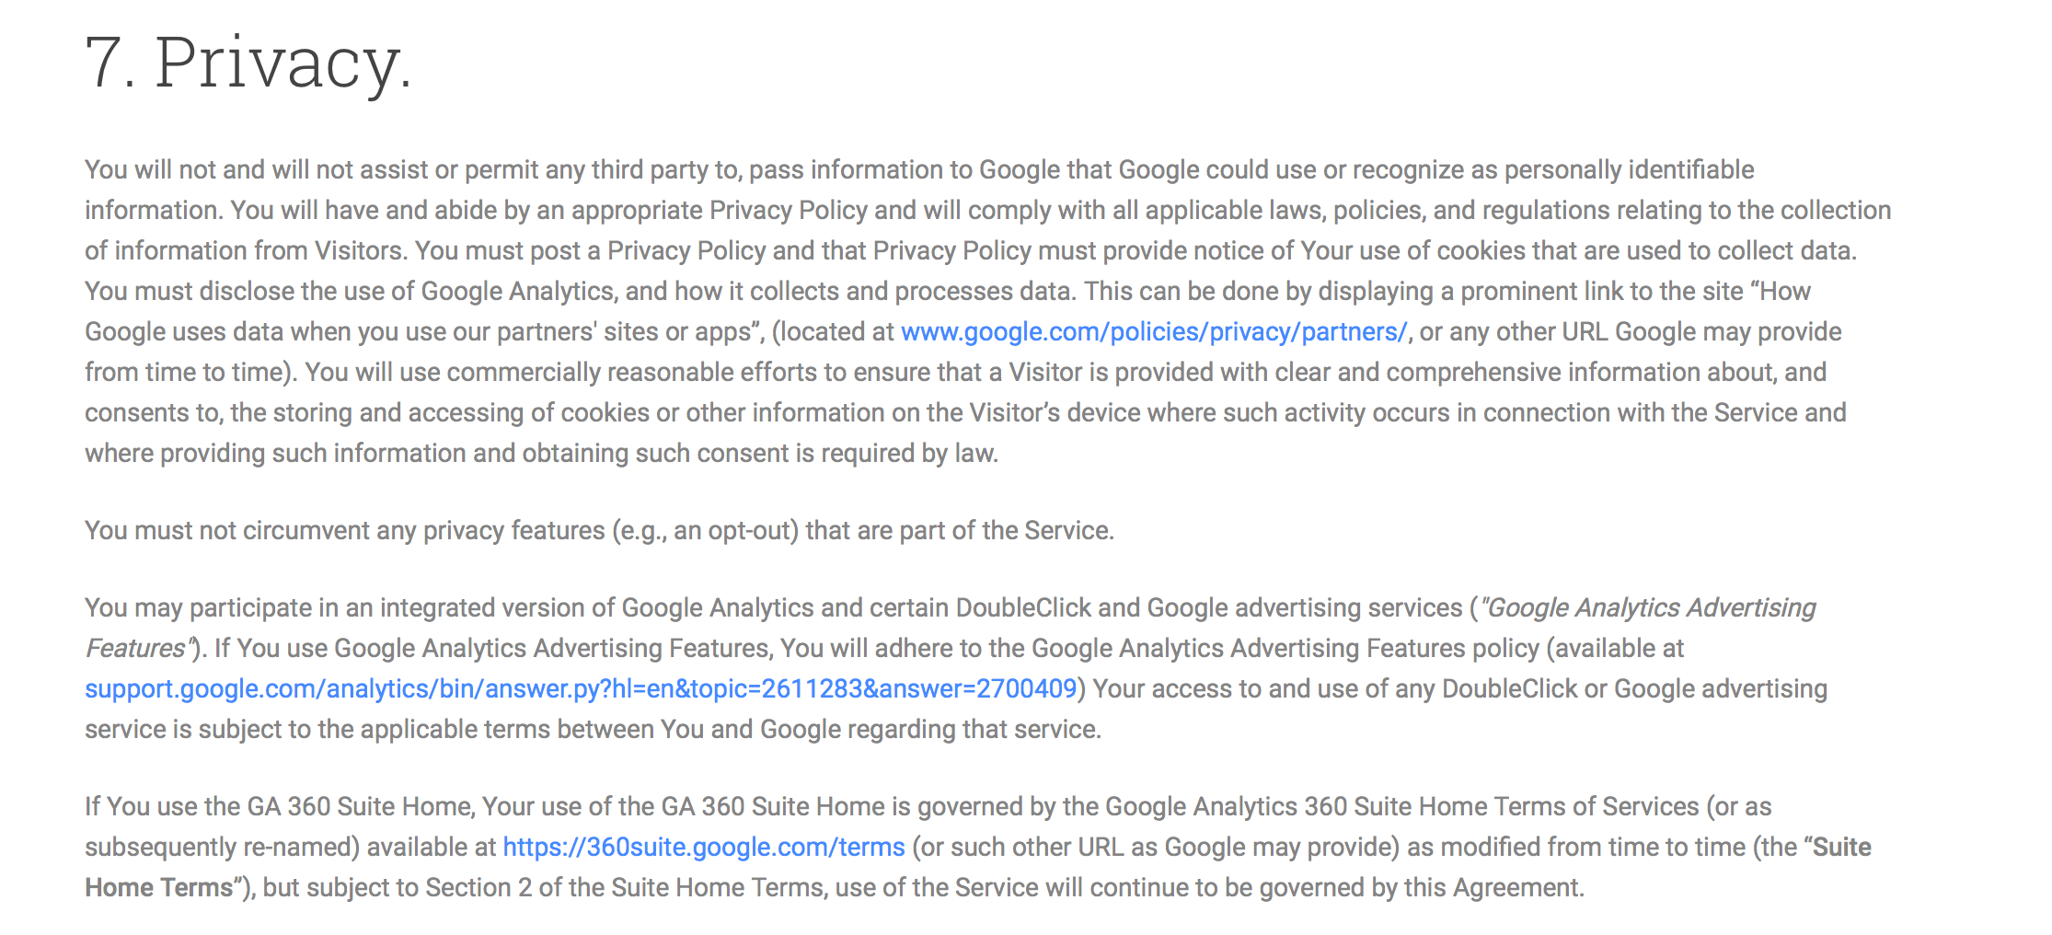Screen dimensions: 2052x935
Task: Click paragraph starting 'If You use the GA 360'
Action: [x=978, y=847]
